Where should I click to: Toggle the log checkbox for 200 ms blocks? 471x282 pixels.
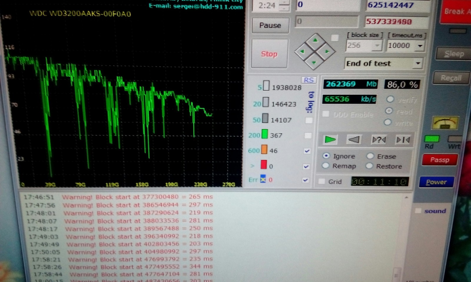click(x=308, y=135)
